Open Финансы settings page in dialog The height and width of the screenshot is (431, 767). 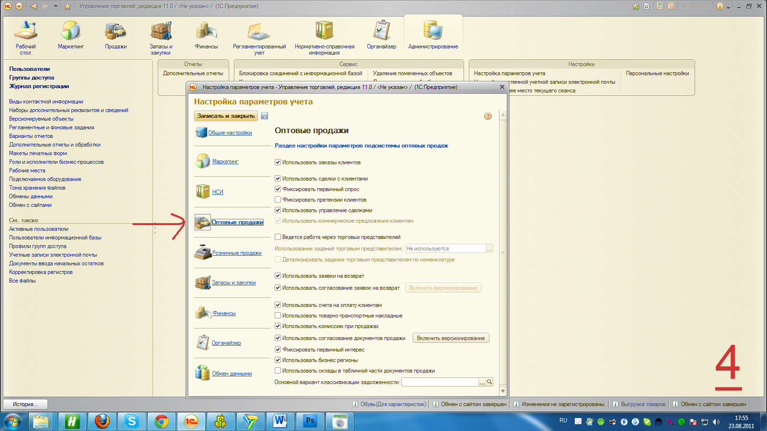pyautogui.click(x=224, y=313)
